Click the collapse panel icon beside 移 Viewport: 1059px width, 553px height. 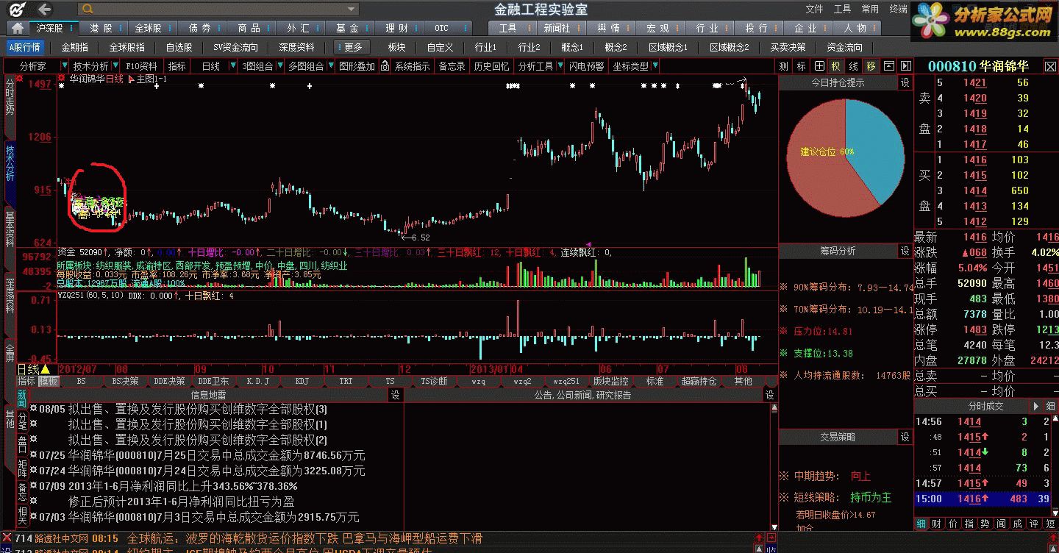click(889, 66)
